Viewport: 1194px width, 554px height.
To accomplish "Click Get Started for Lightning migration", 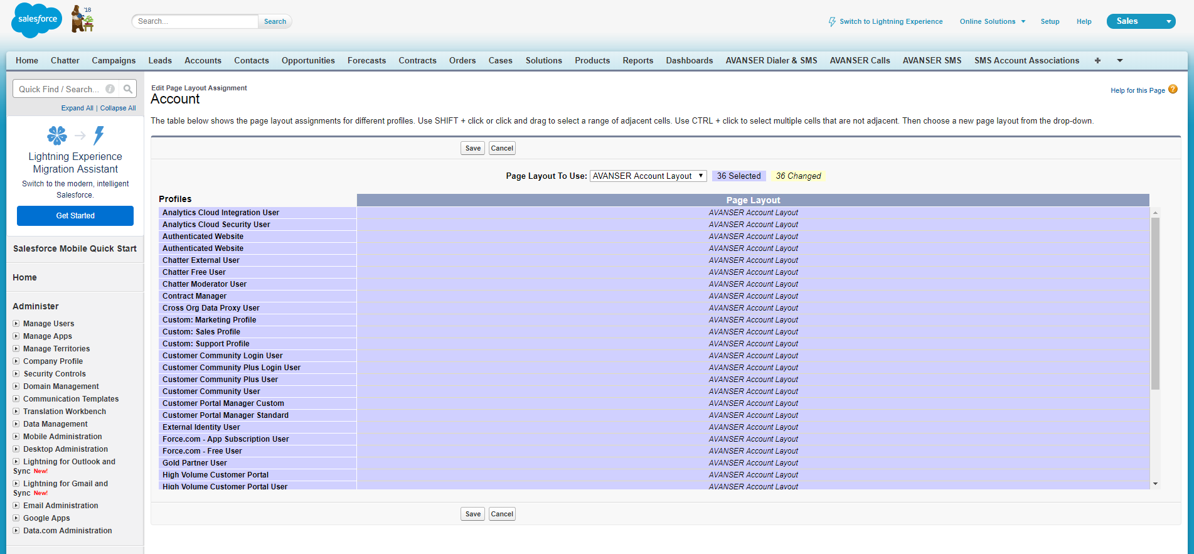I will click(x=75, y=216).
